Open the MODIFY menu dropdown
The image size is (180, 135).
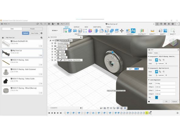[x=109, y=34]
